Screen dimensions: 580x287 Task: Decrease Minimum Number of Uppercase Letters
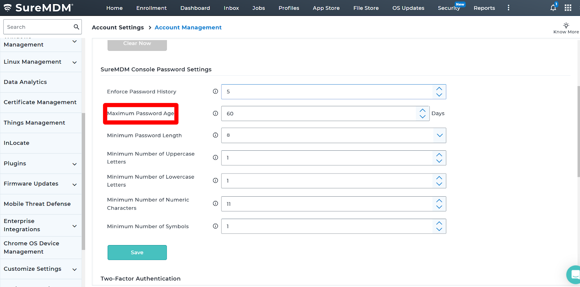[439, 161]
